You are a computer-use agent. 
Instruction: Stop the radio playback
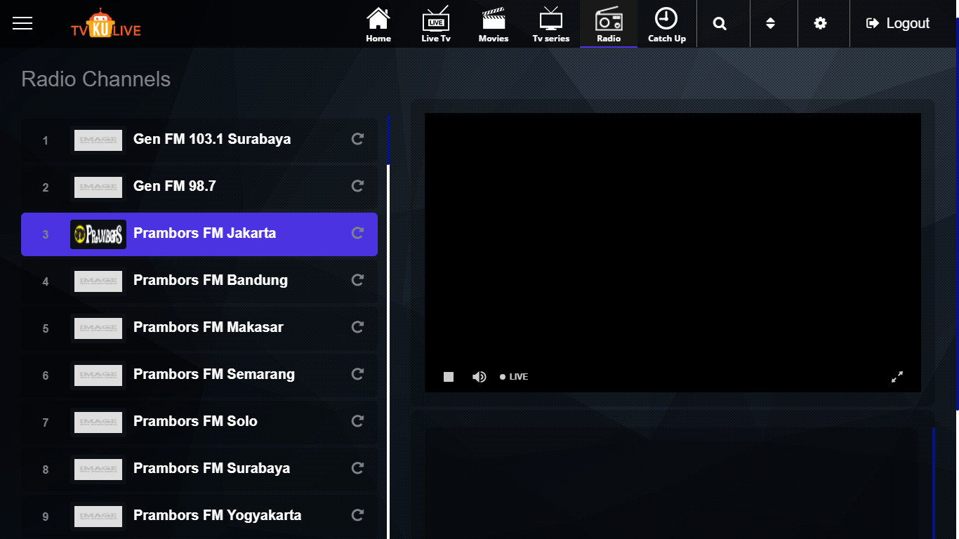point(449,377)
